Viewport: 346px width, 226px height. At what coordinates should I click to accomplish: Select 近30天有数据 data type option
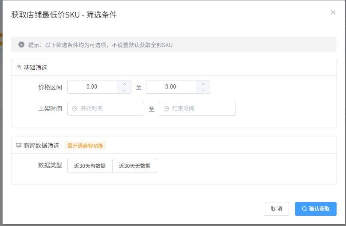point(90,166)
